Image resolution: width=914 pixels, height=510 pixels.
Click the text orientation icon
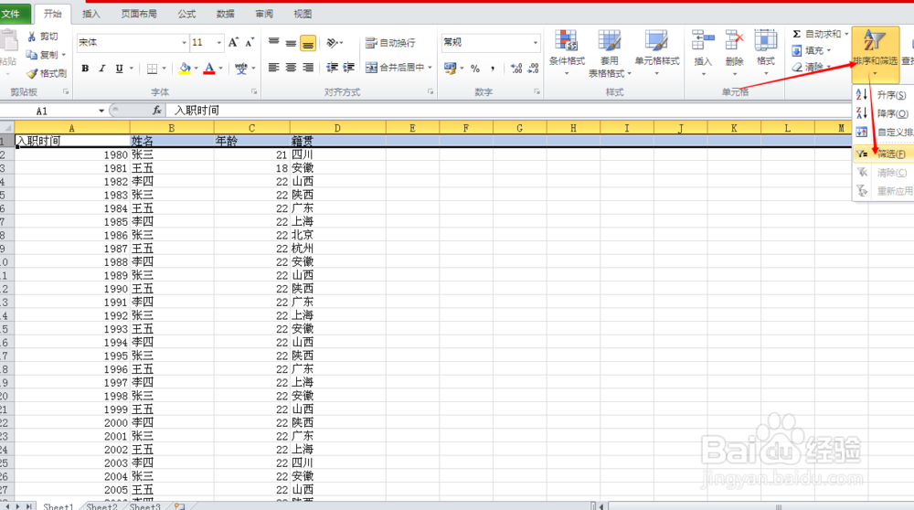[333, 43]
